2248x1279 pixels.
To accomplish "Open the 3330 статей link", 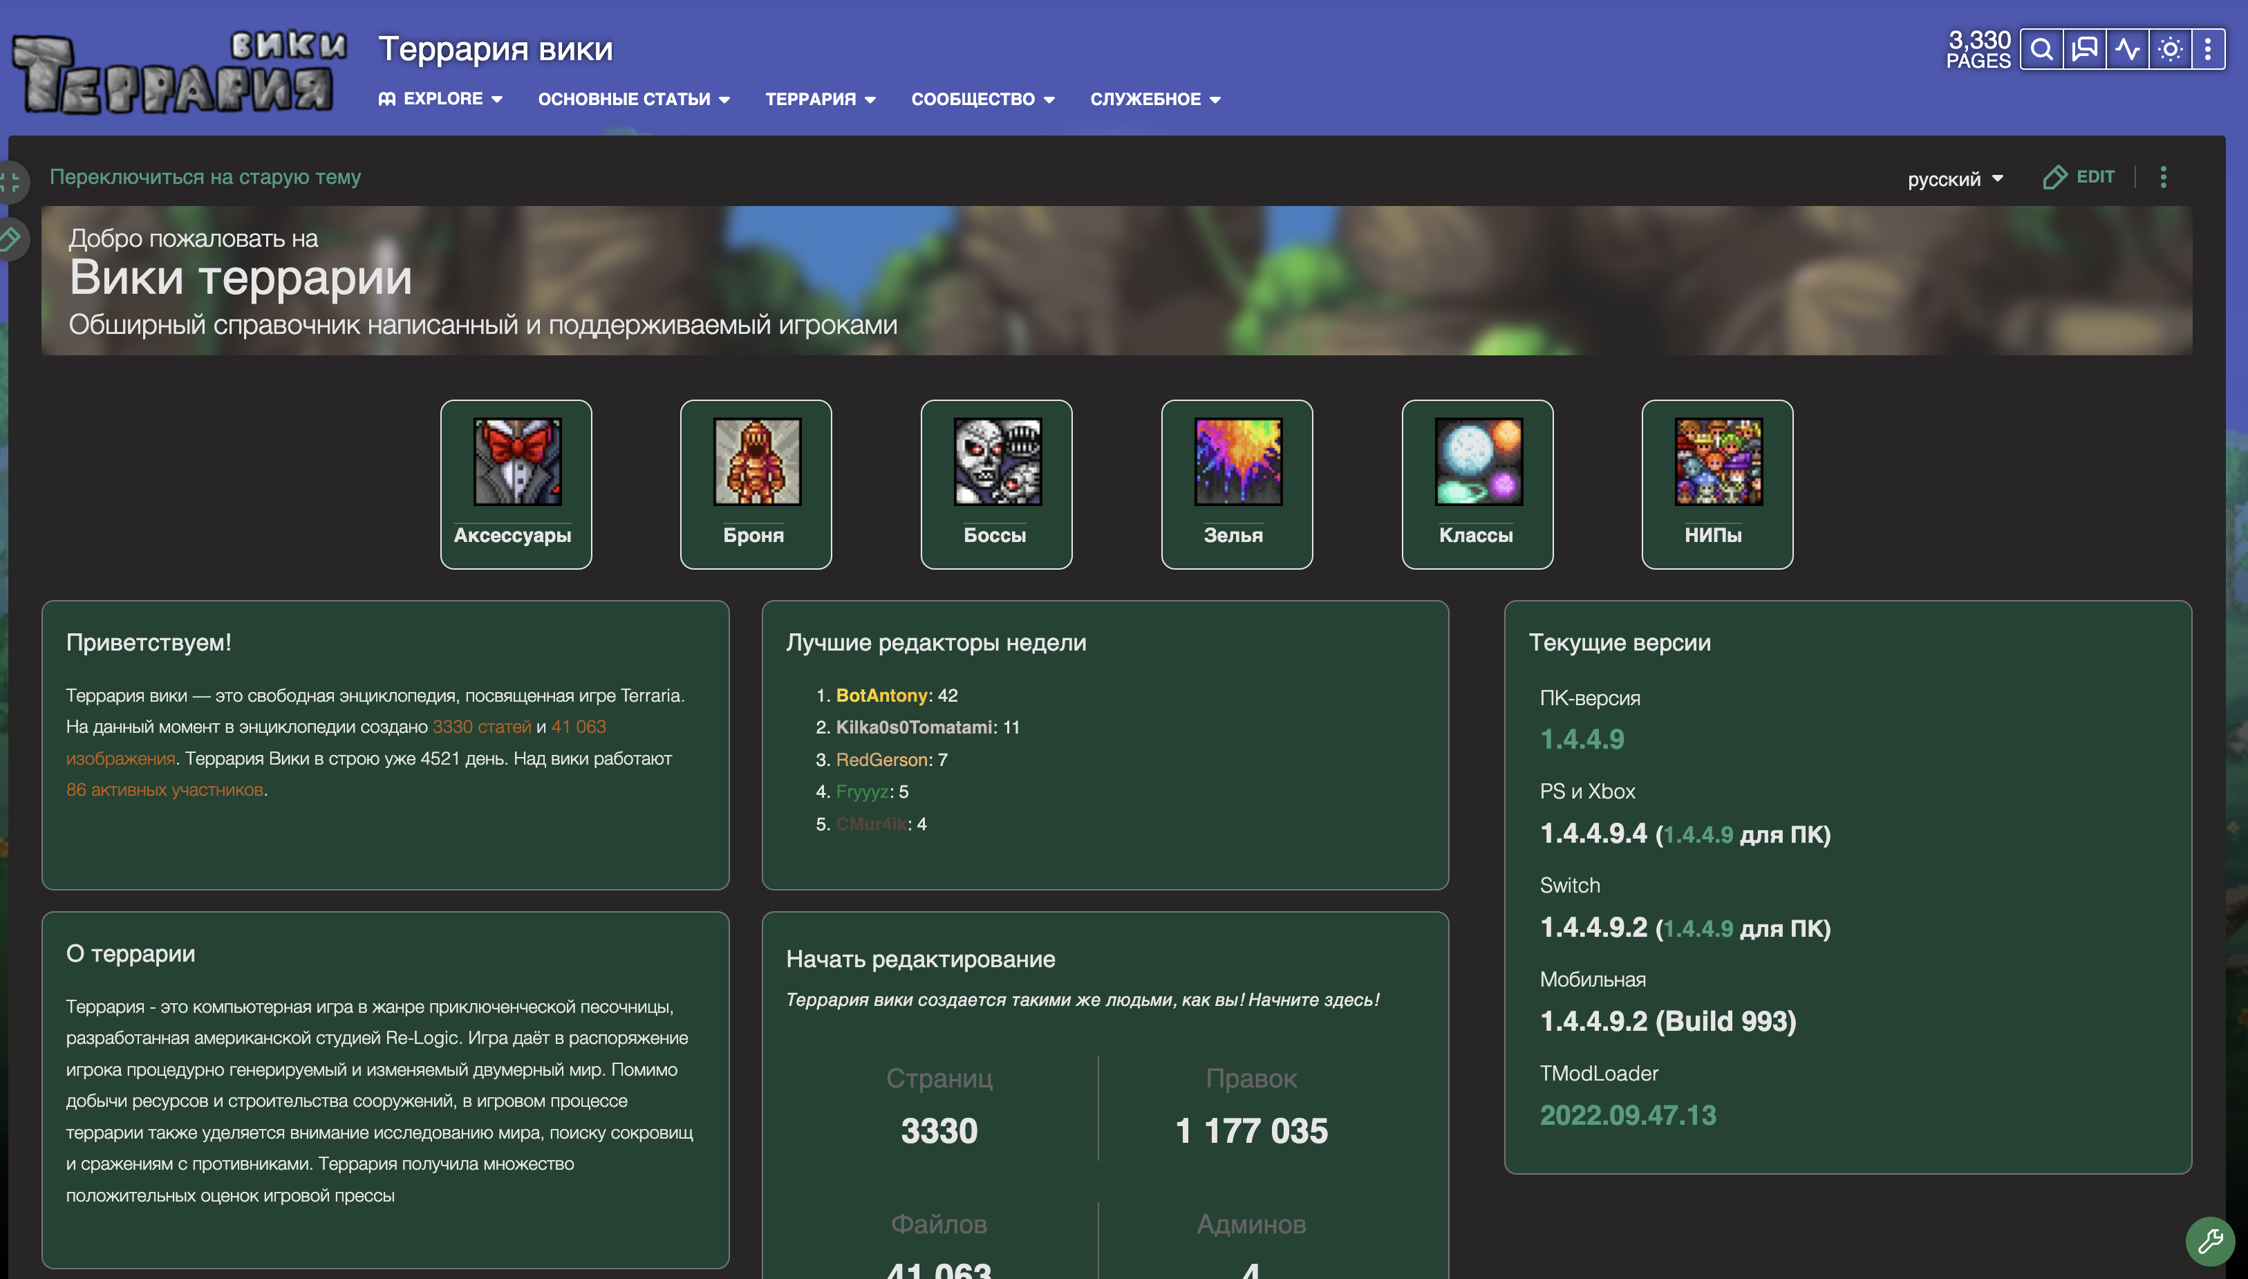I will point(481,727).
